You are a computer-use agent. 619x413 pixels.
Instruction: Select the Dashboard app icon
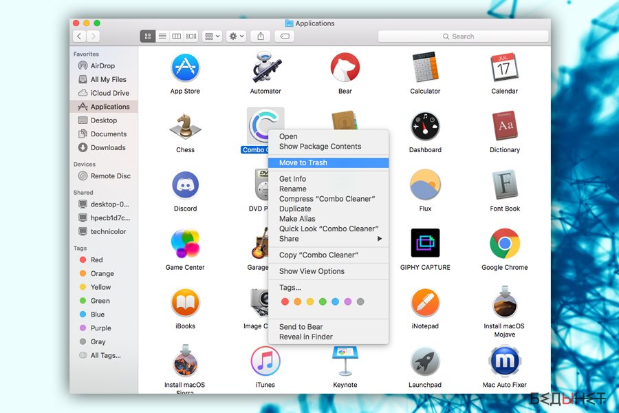point(425,127)
